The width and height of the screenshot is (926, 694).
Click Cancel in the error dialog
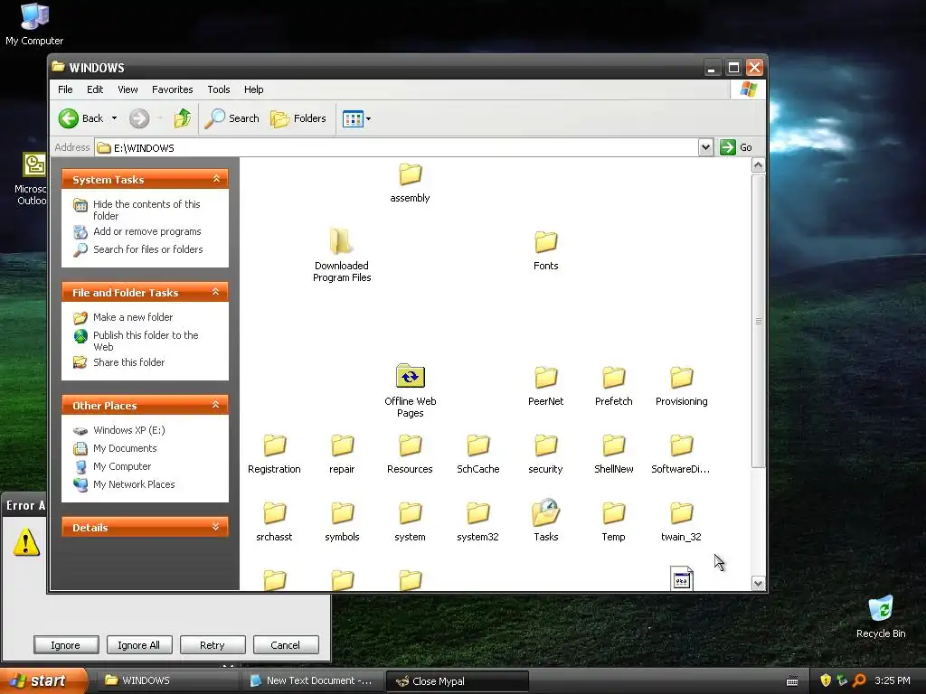coord(285,645)
